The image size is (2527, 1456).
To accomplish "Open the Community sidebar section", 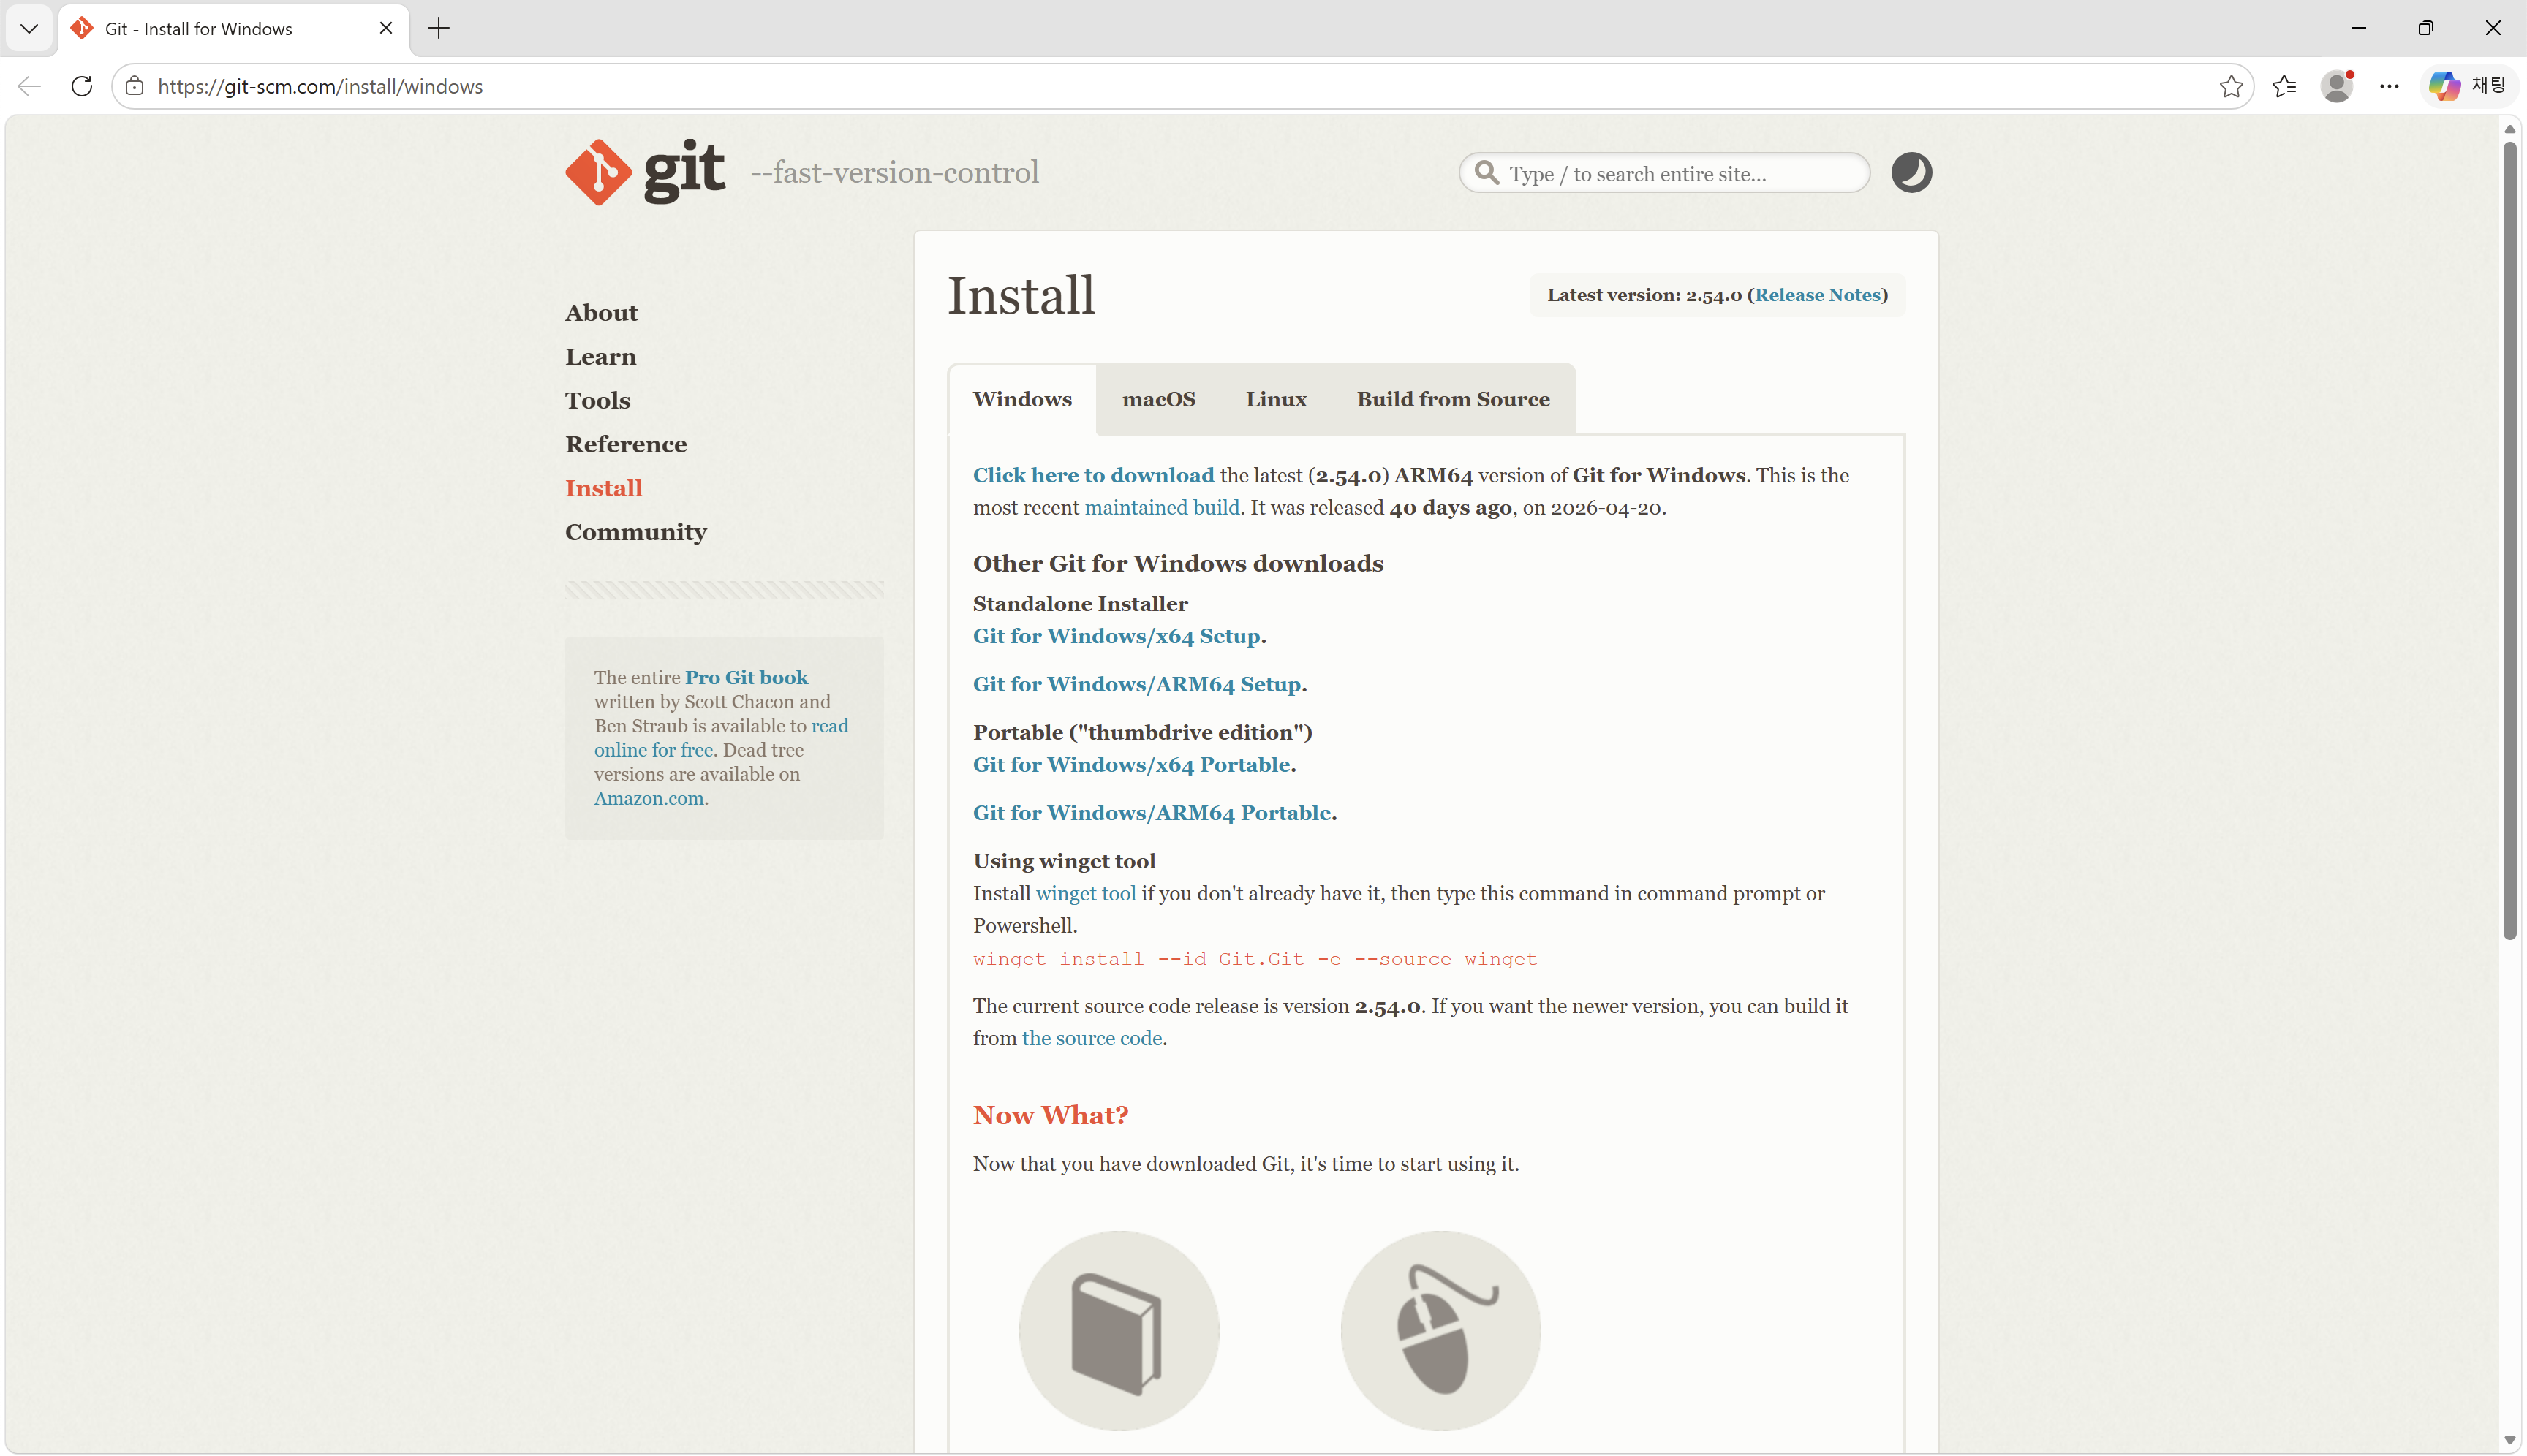I will coord(635,532).
